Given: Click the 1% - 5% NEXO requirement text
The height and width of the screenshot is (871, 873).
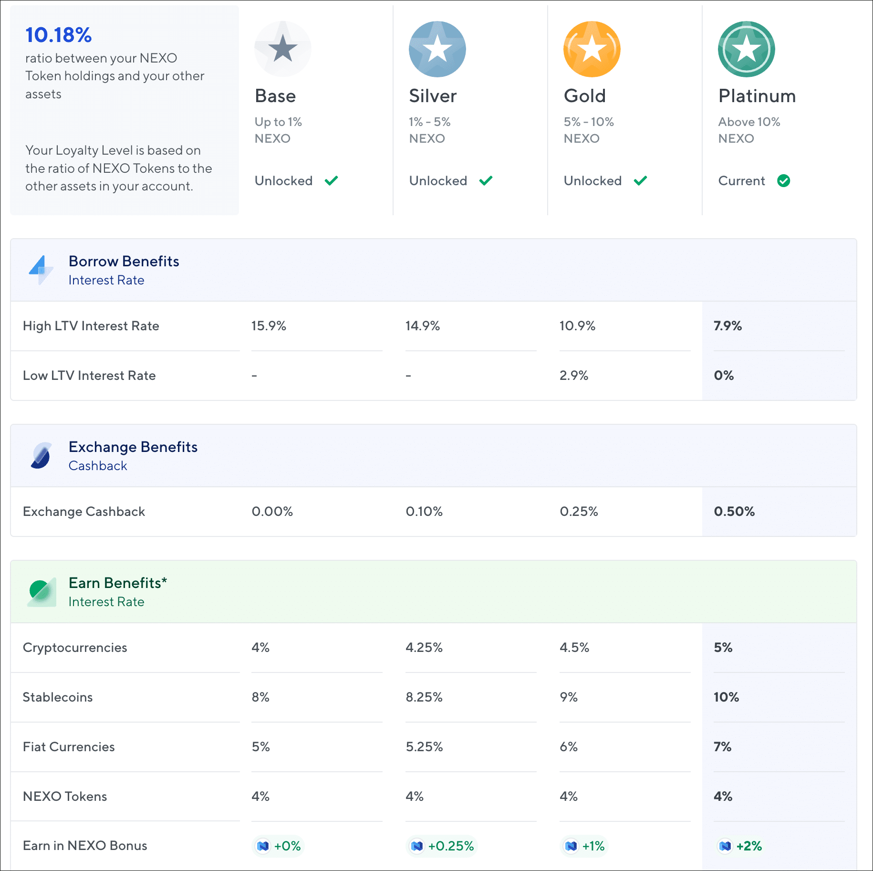Looking at the screenshot, I should tap(430, 130).
